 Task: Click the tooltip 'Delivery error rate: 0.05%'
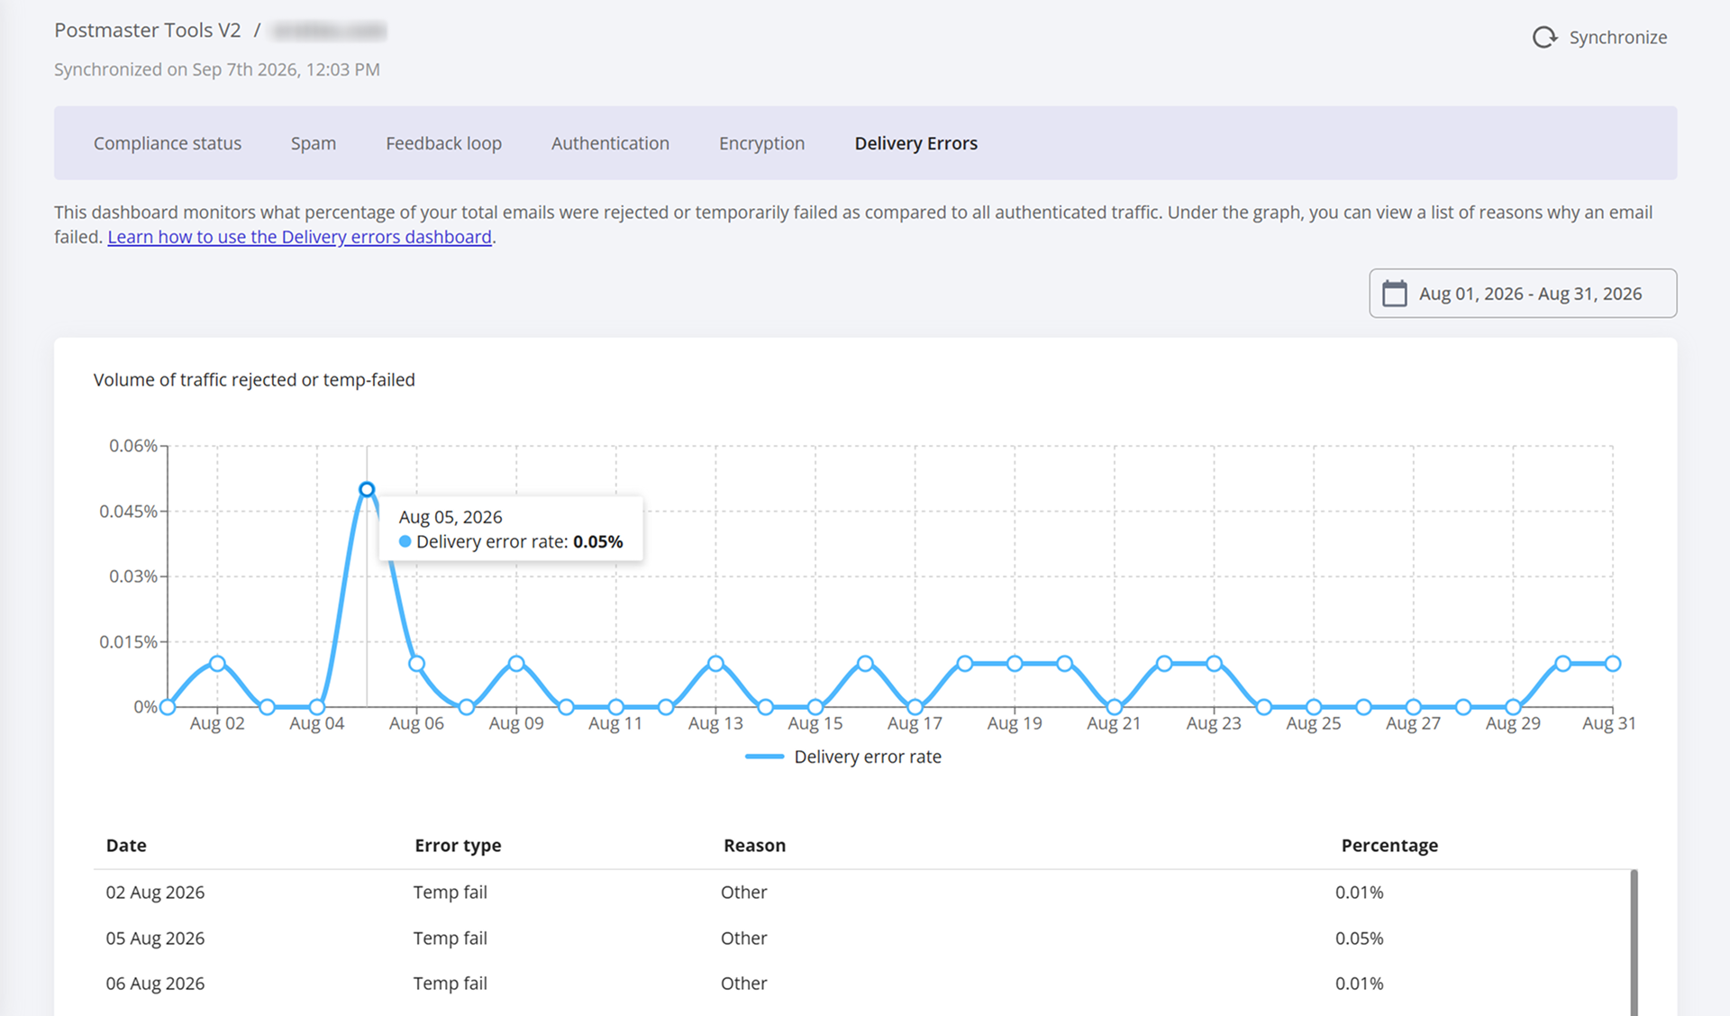pos(511,541)
